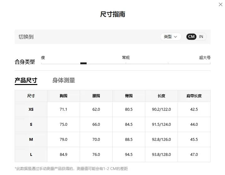The width and height of the screenshot is (225, 175).
Task: Click the 肩带长度 column header
Action: (194, 96)
